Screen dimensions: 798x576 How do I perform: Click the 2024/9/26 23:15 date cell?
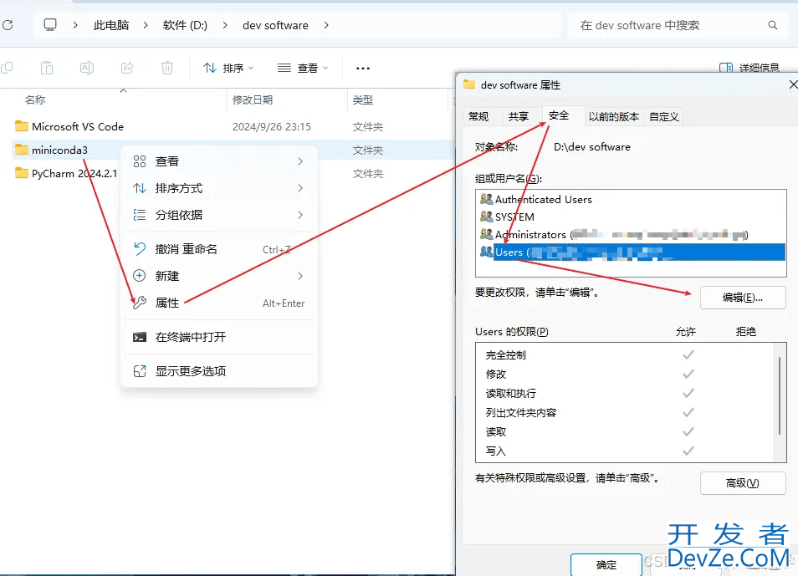pyautogui.click(x=271, y=127)
